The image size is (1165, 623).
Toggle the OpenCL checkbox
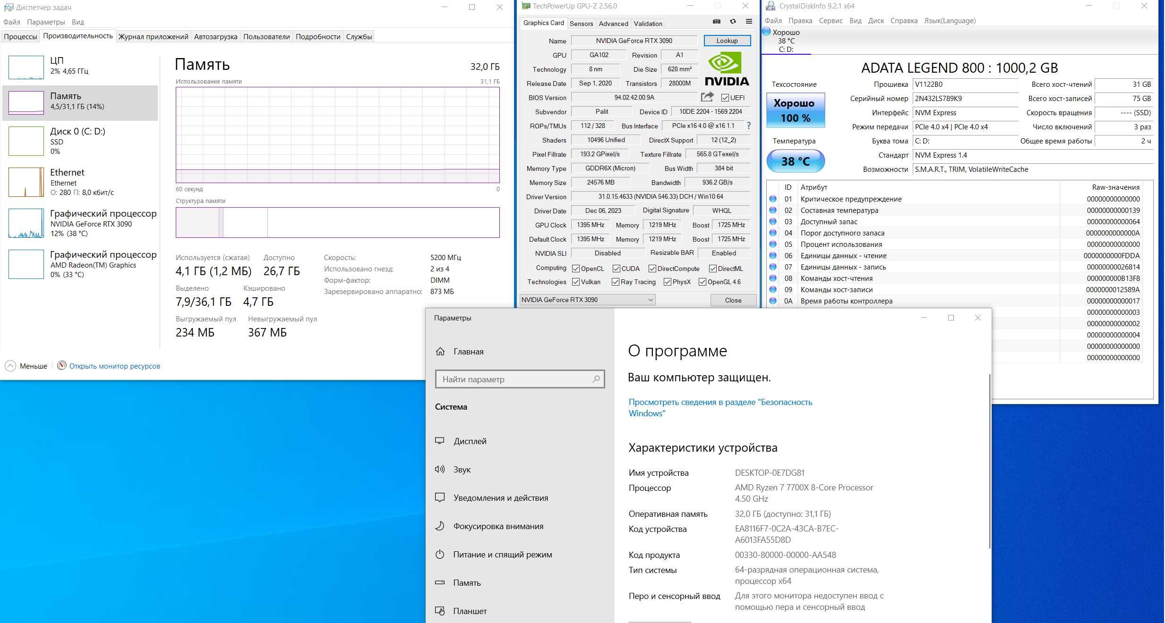(576, 269)
